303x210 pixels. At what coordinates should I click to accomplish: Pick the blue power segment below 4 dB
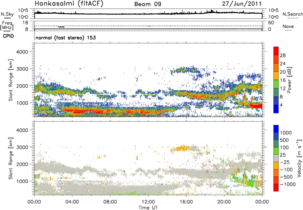coord(276,109)
